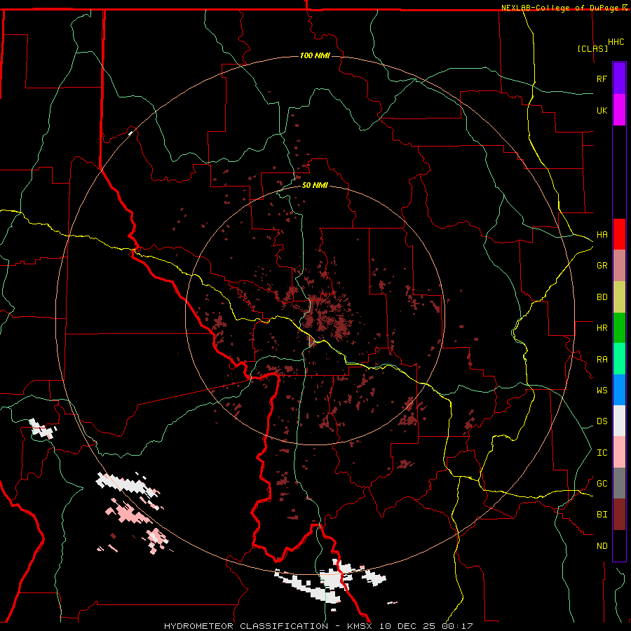This screenshot has width=631, height=631.
Task: Click the DS legend label
Action: click(x=602, y=421)
